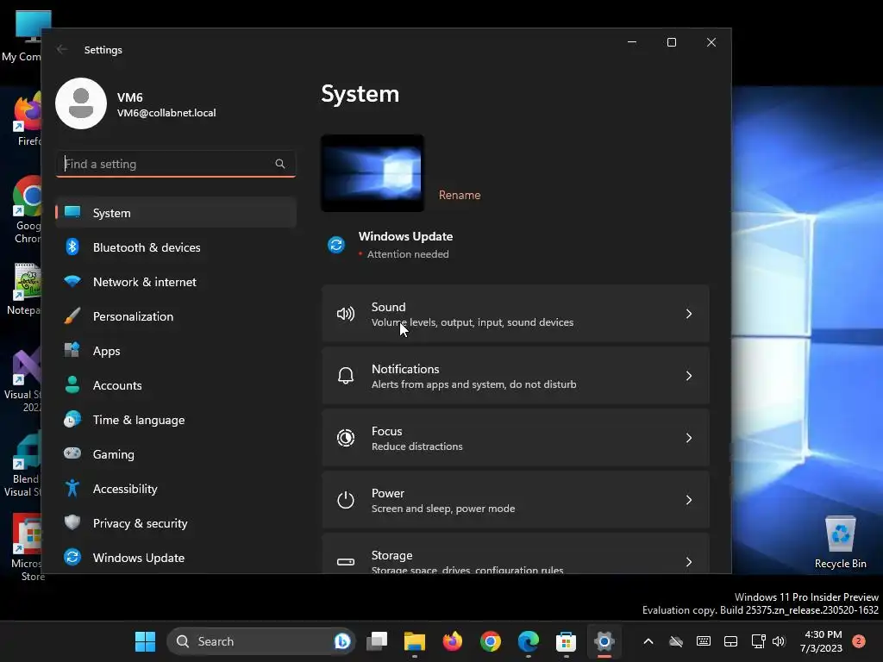The image size is (883, 662).
Task: Open Privacy & security settings
Action: pos(176,523)
